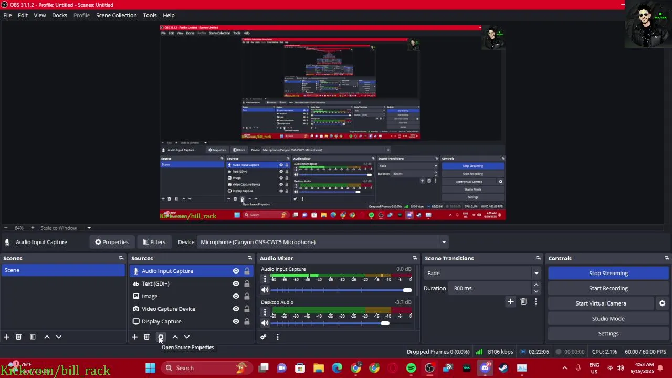672x378 pixels.
Task: Open OBS Settings button
Action: [608, 333]
